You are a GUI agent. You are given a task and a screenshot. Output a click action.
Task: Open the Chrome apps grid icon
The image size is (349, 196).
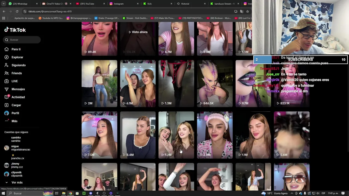[x=4, y=18]
